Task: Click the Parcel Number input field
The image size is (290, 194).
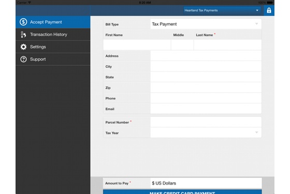Action: point(206,122)
